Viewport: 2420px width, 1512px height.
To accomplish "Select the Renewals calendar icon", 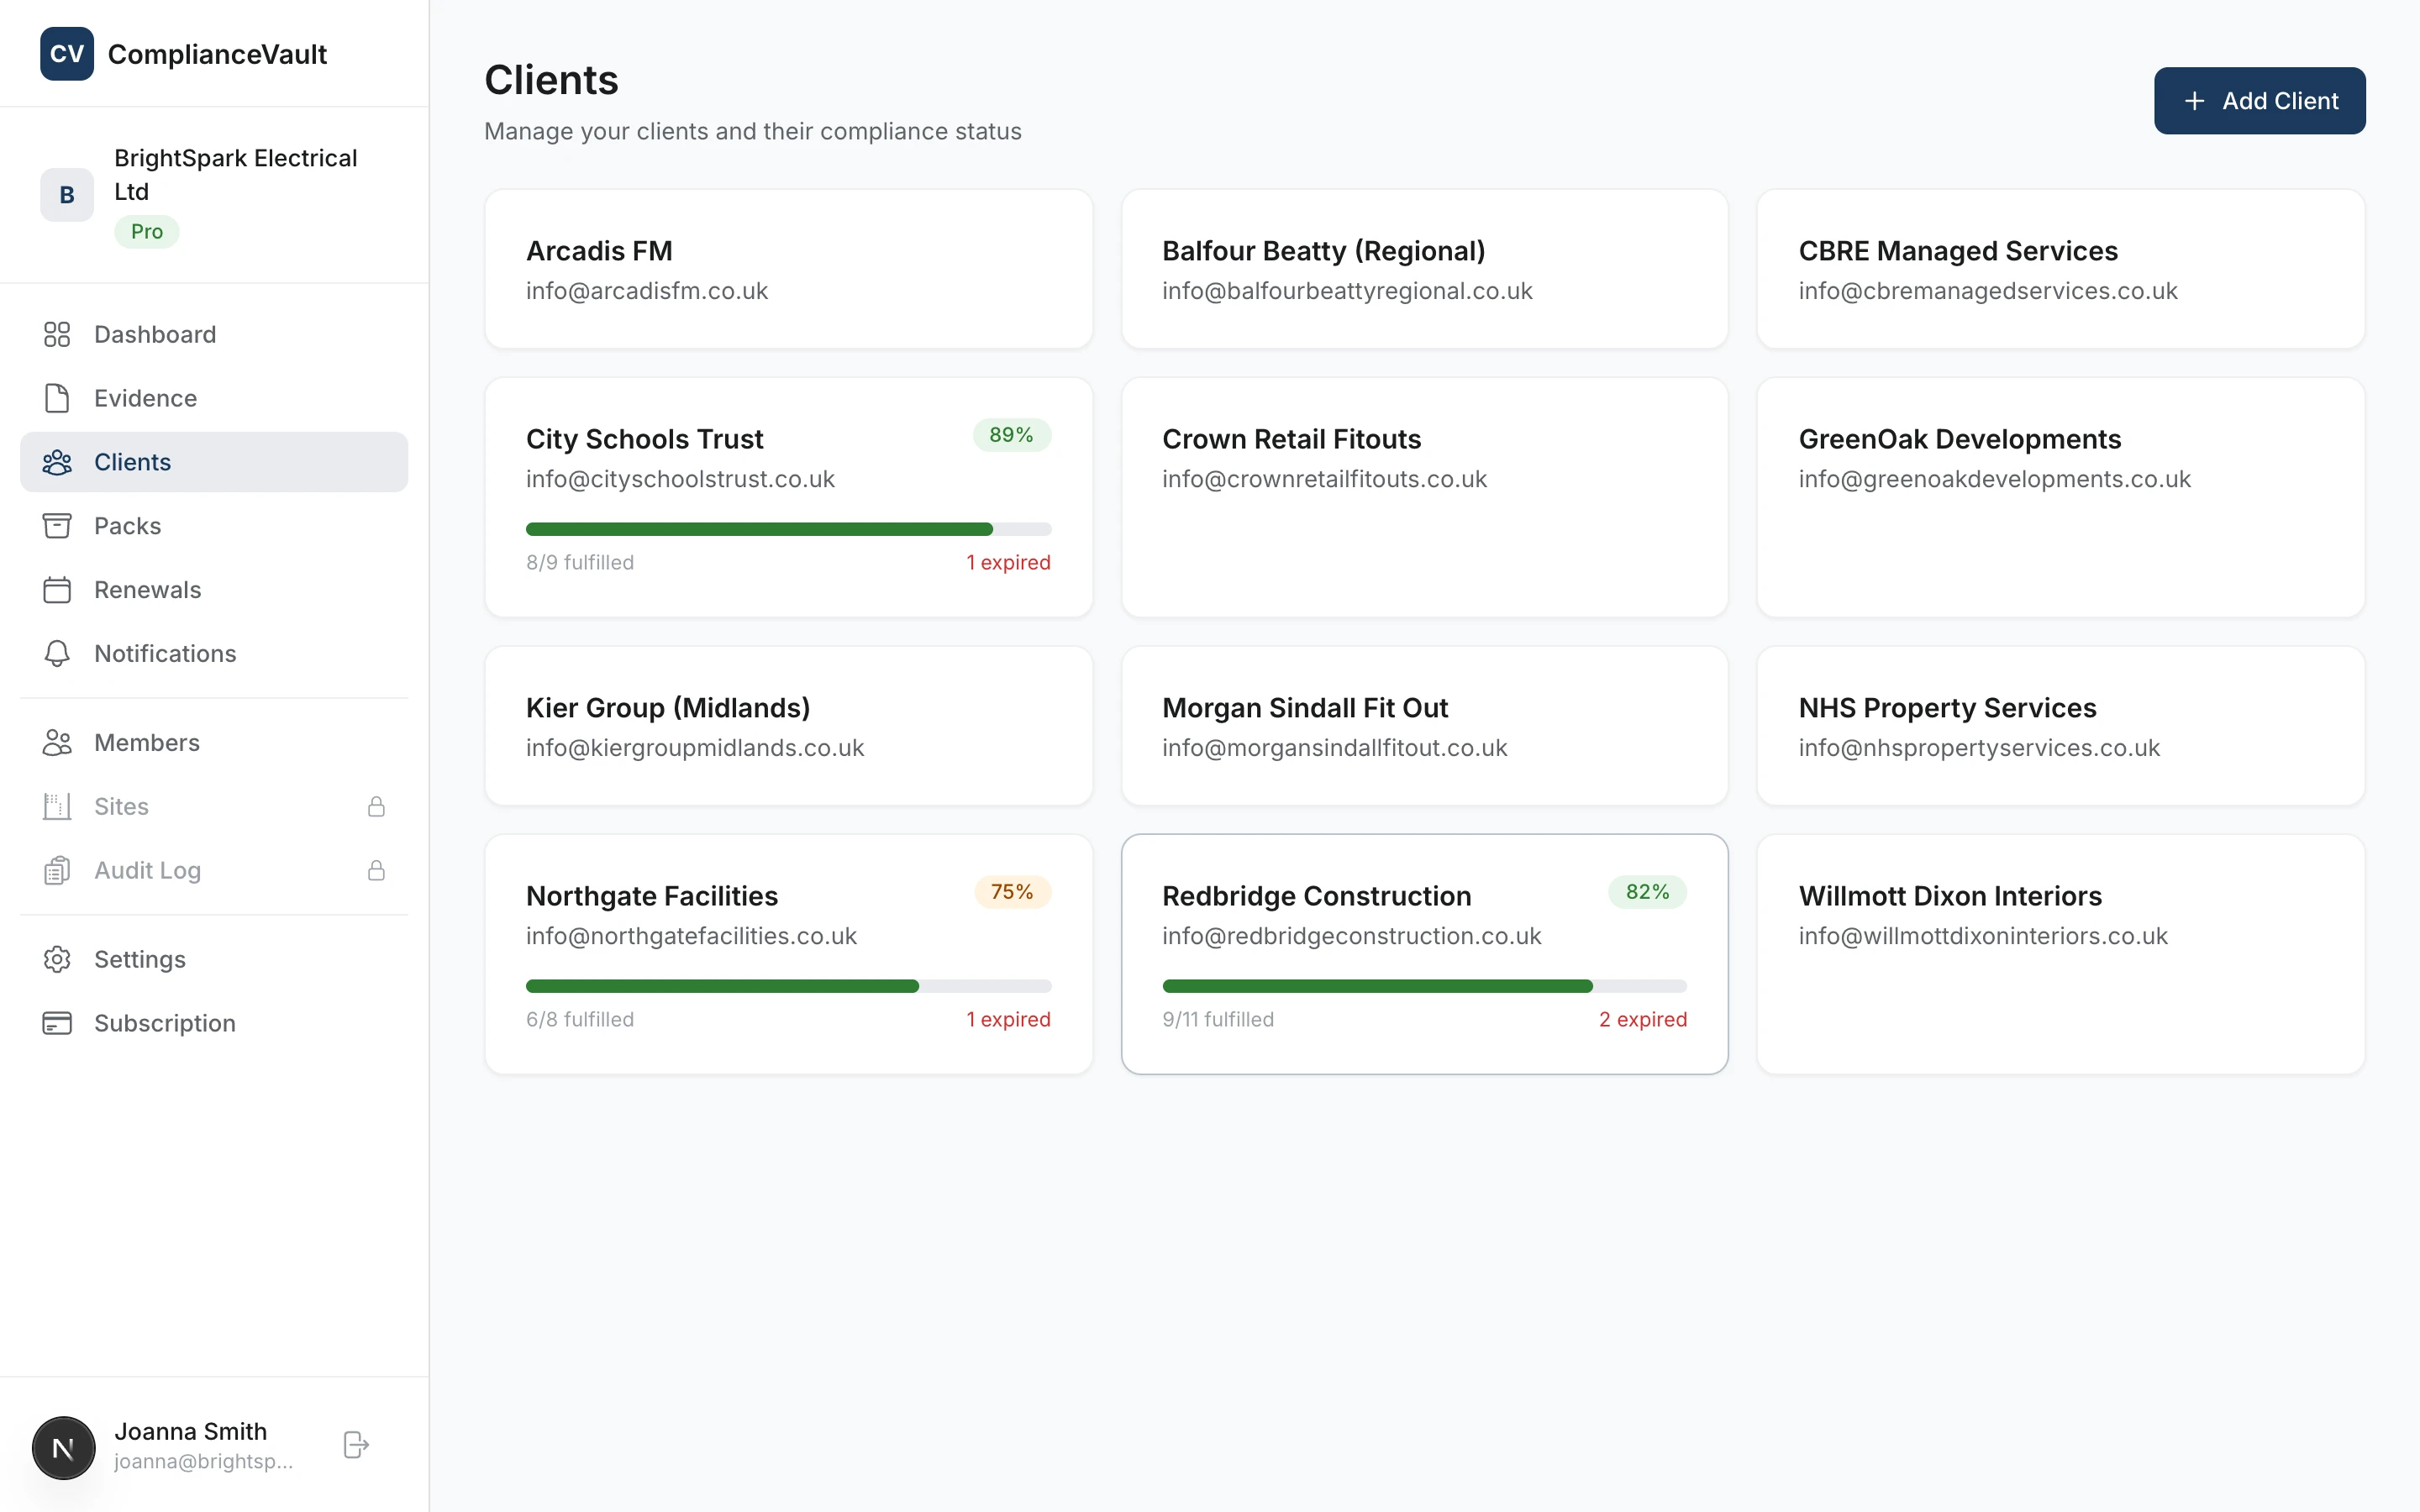I will pos(57,590).
